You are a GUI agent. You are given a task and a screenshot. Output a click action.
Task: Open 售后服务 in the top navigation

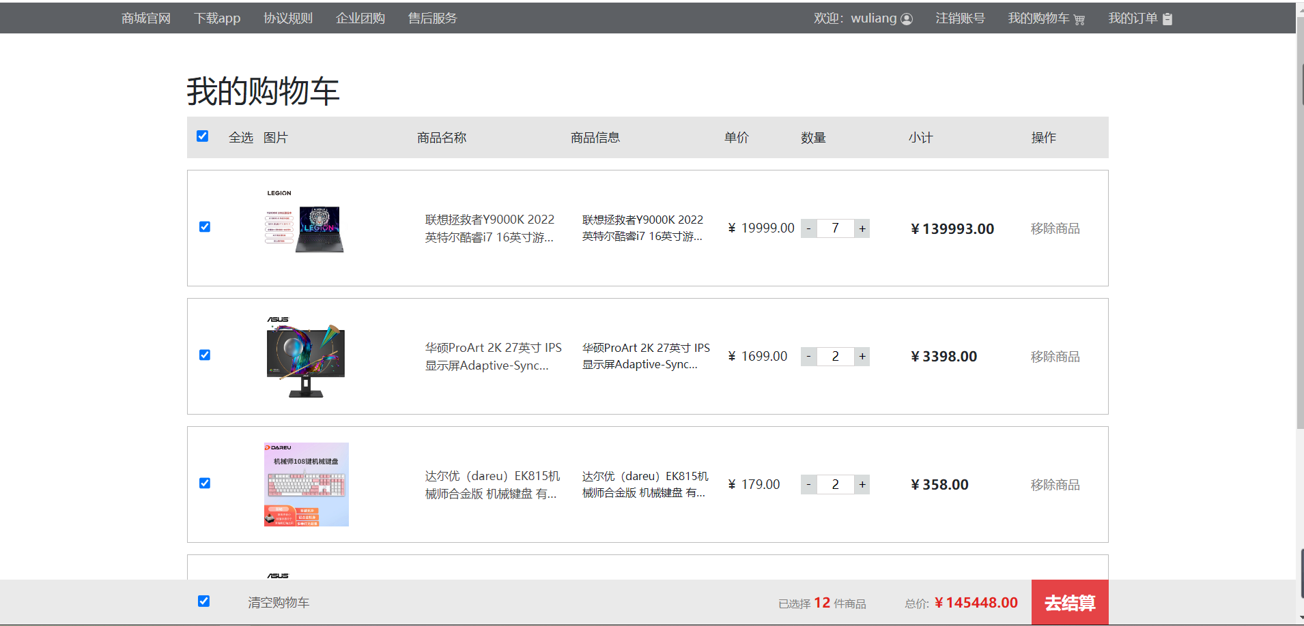(x=433, y=18)
